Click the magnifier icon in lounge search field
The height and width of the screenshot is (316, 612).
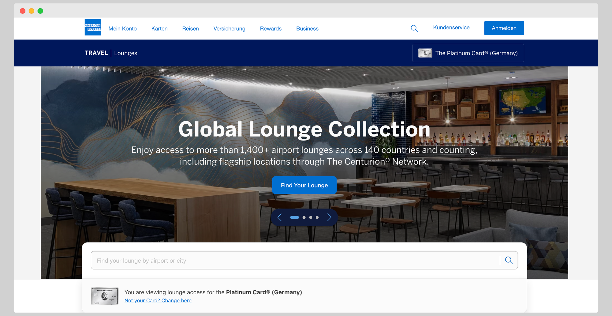tap(509, 260)
